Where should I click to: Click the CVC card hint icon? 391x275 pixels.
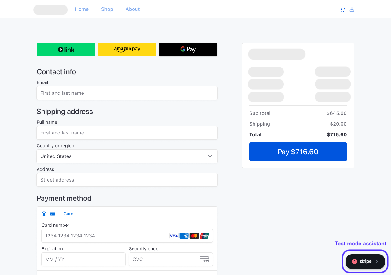point(204,259)
